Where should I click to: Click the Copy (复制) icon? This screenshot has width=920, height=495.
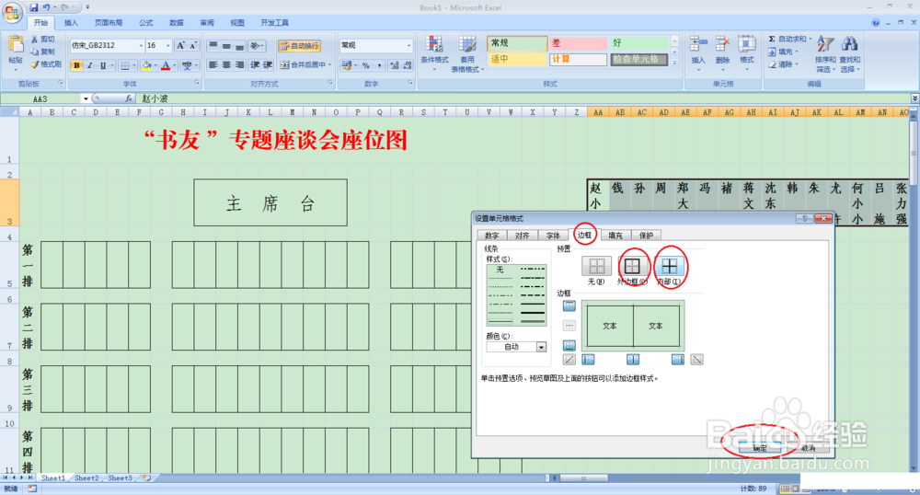point(34,52)
